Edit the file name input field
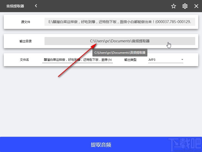202x152 pixels. coord(78,60)
